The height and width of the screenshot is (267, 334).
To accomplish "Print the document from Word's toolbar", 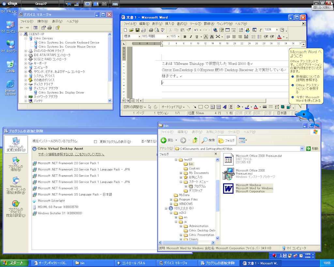I will tap(151, 30).
